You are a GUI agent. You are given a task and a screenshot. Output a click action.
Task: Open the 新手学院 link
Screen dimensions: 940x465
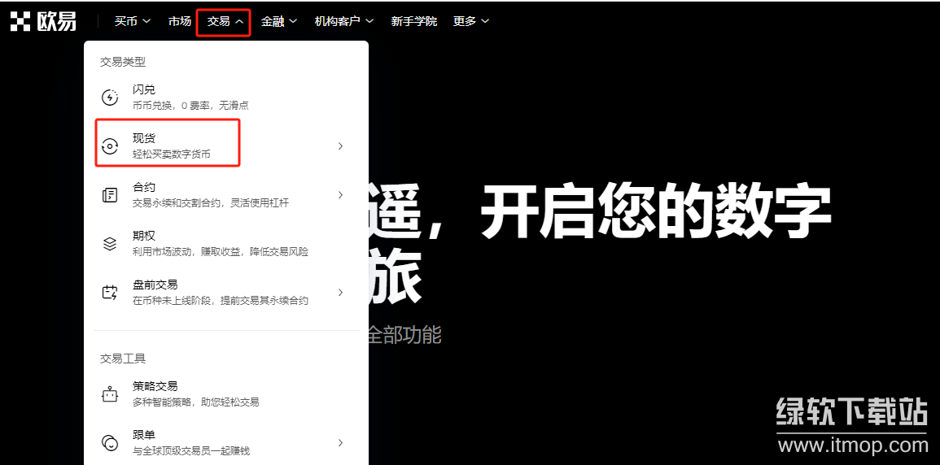[413, 21]
